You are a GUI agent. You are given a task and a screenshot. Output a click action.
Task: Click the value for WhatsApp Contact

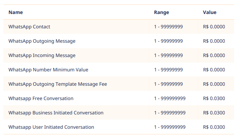coord(214,27)
